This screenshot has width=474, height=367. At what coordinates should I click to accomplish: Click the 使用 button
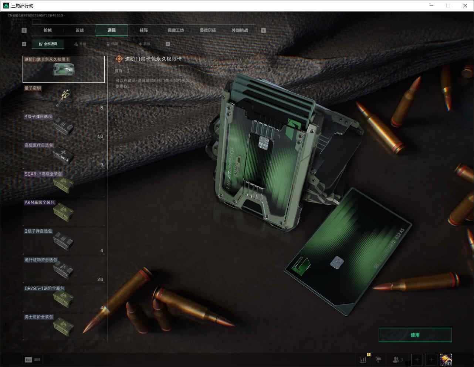415,335
